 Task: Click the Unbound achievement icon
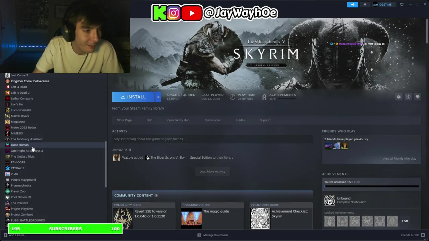pos(330,200)
